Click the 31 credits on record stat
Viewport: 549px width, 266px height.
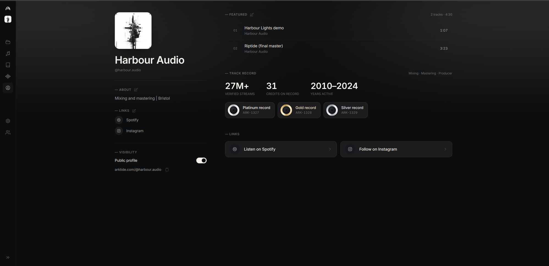point(283,89)
